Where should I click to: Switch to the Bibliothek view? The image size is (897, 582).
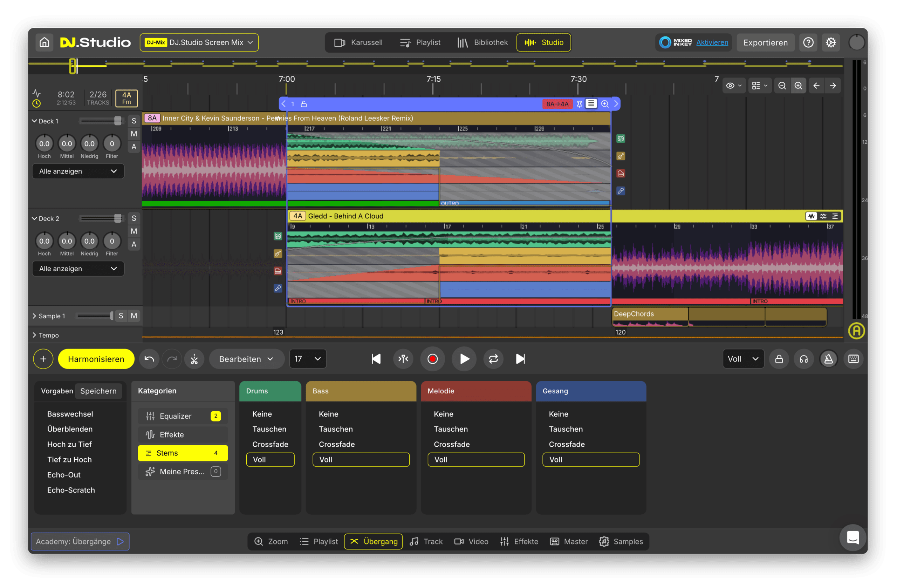tap(482, 42)
